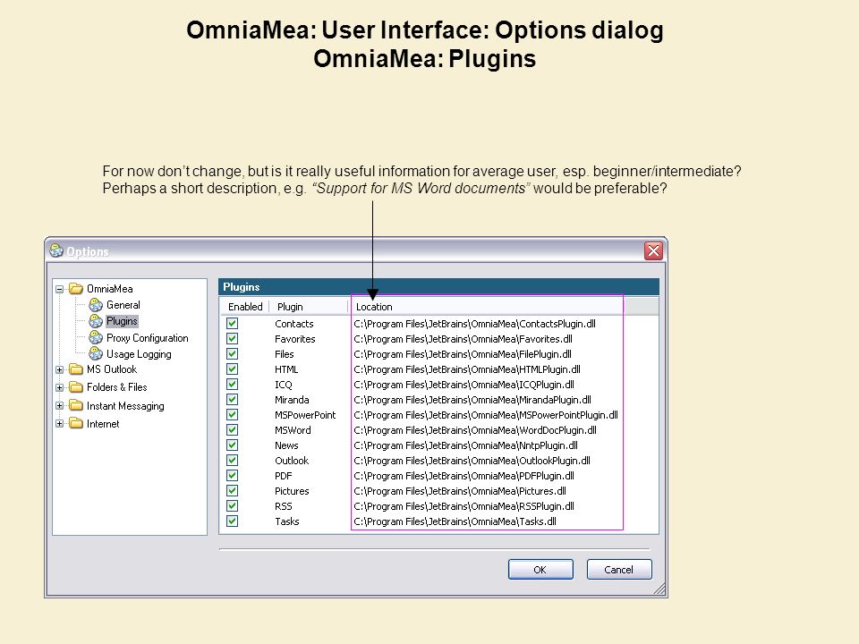
Task: Expand the MS Outlook tree node
Action: pos(60,369)
